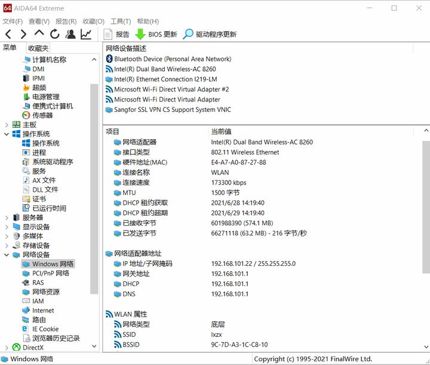Open 服务 gears icon item
The height and width of the screenshot is (365, 430).
(34, 171)
